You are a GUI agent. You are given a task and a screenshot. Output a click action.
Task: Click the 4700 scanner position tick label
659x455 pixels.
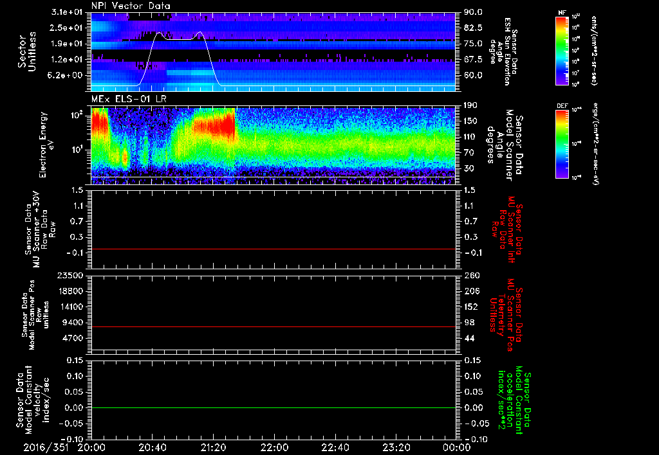(x=72, y=338)
